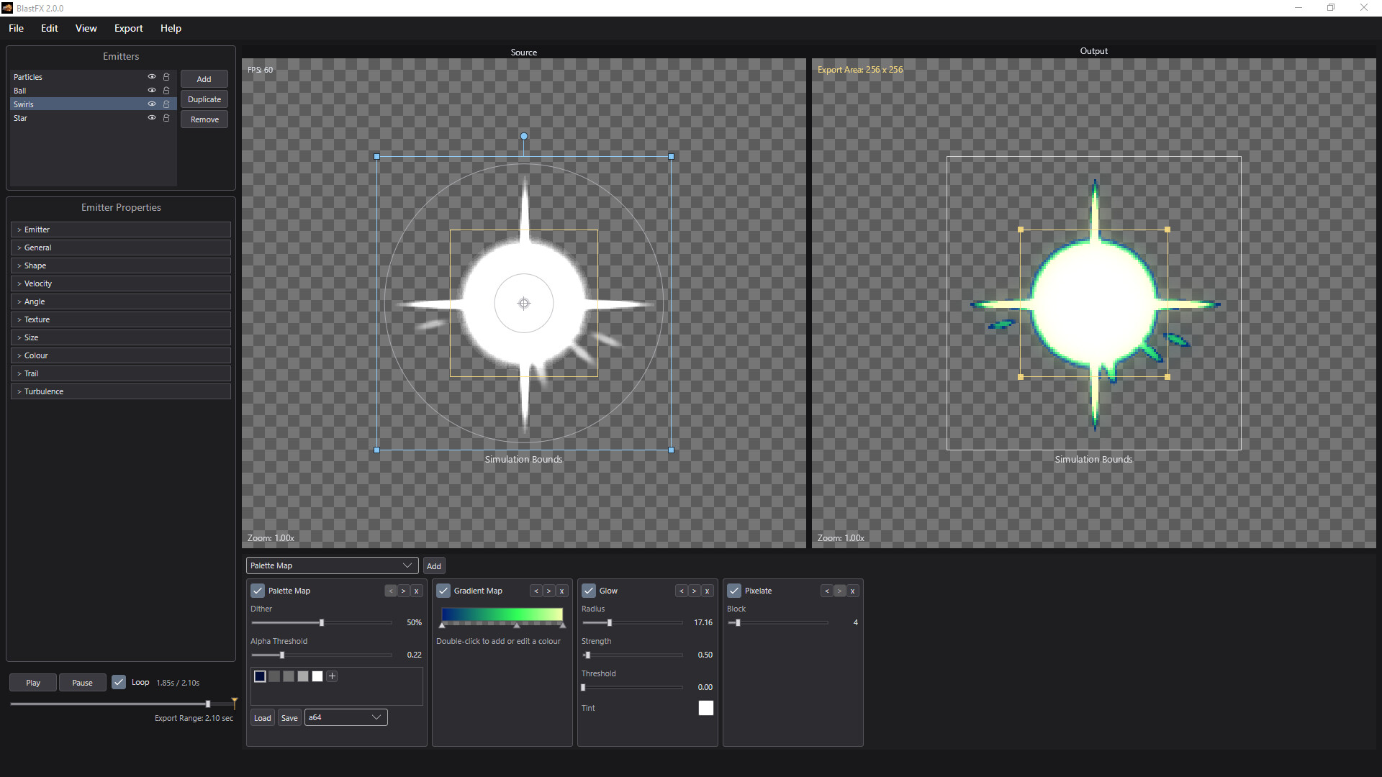Open the Export menu

128,28
